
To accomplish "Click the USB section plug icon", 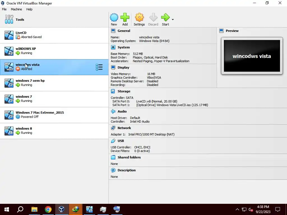I will click(113, 141).
